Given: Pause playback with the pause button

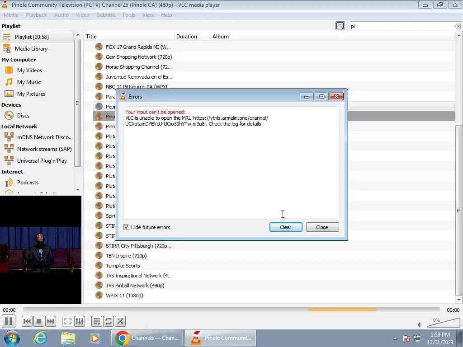Looking at the screenshot, I should (x=9, y=321).
